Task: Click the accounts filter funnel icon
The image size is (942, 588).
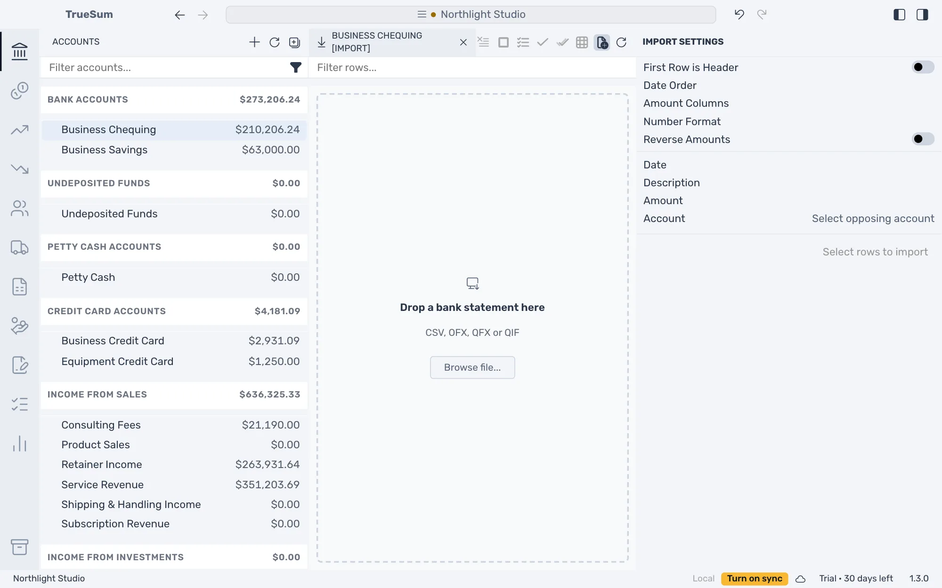Action: 295,68
